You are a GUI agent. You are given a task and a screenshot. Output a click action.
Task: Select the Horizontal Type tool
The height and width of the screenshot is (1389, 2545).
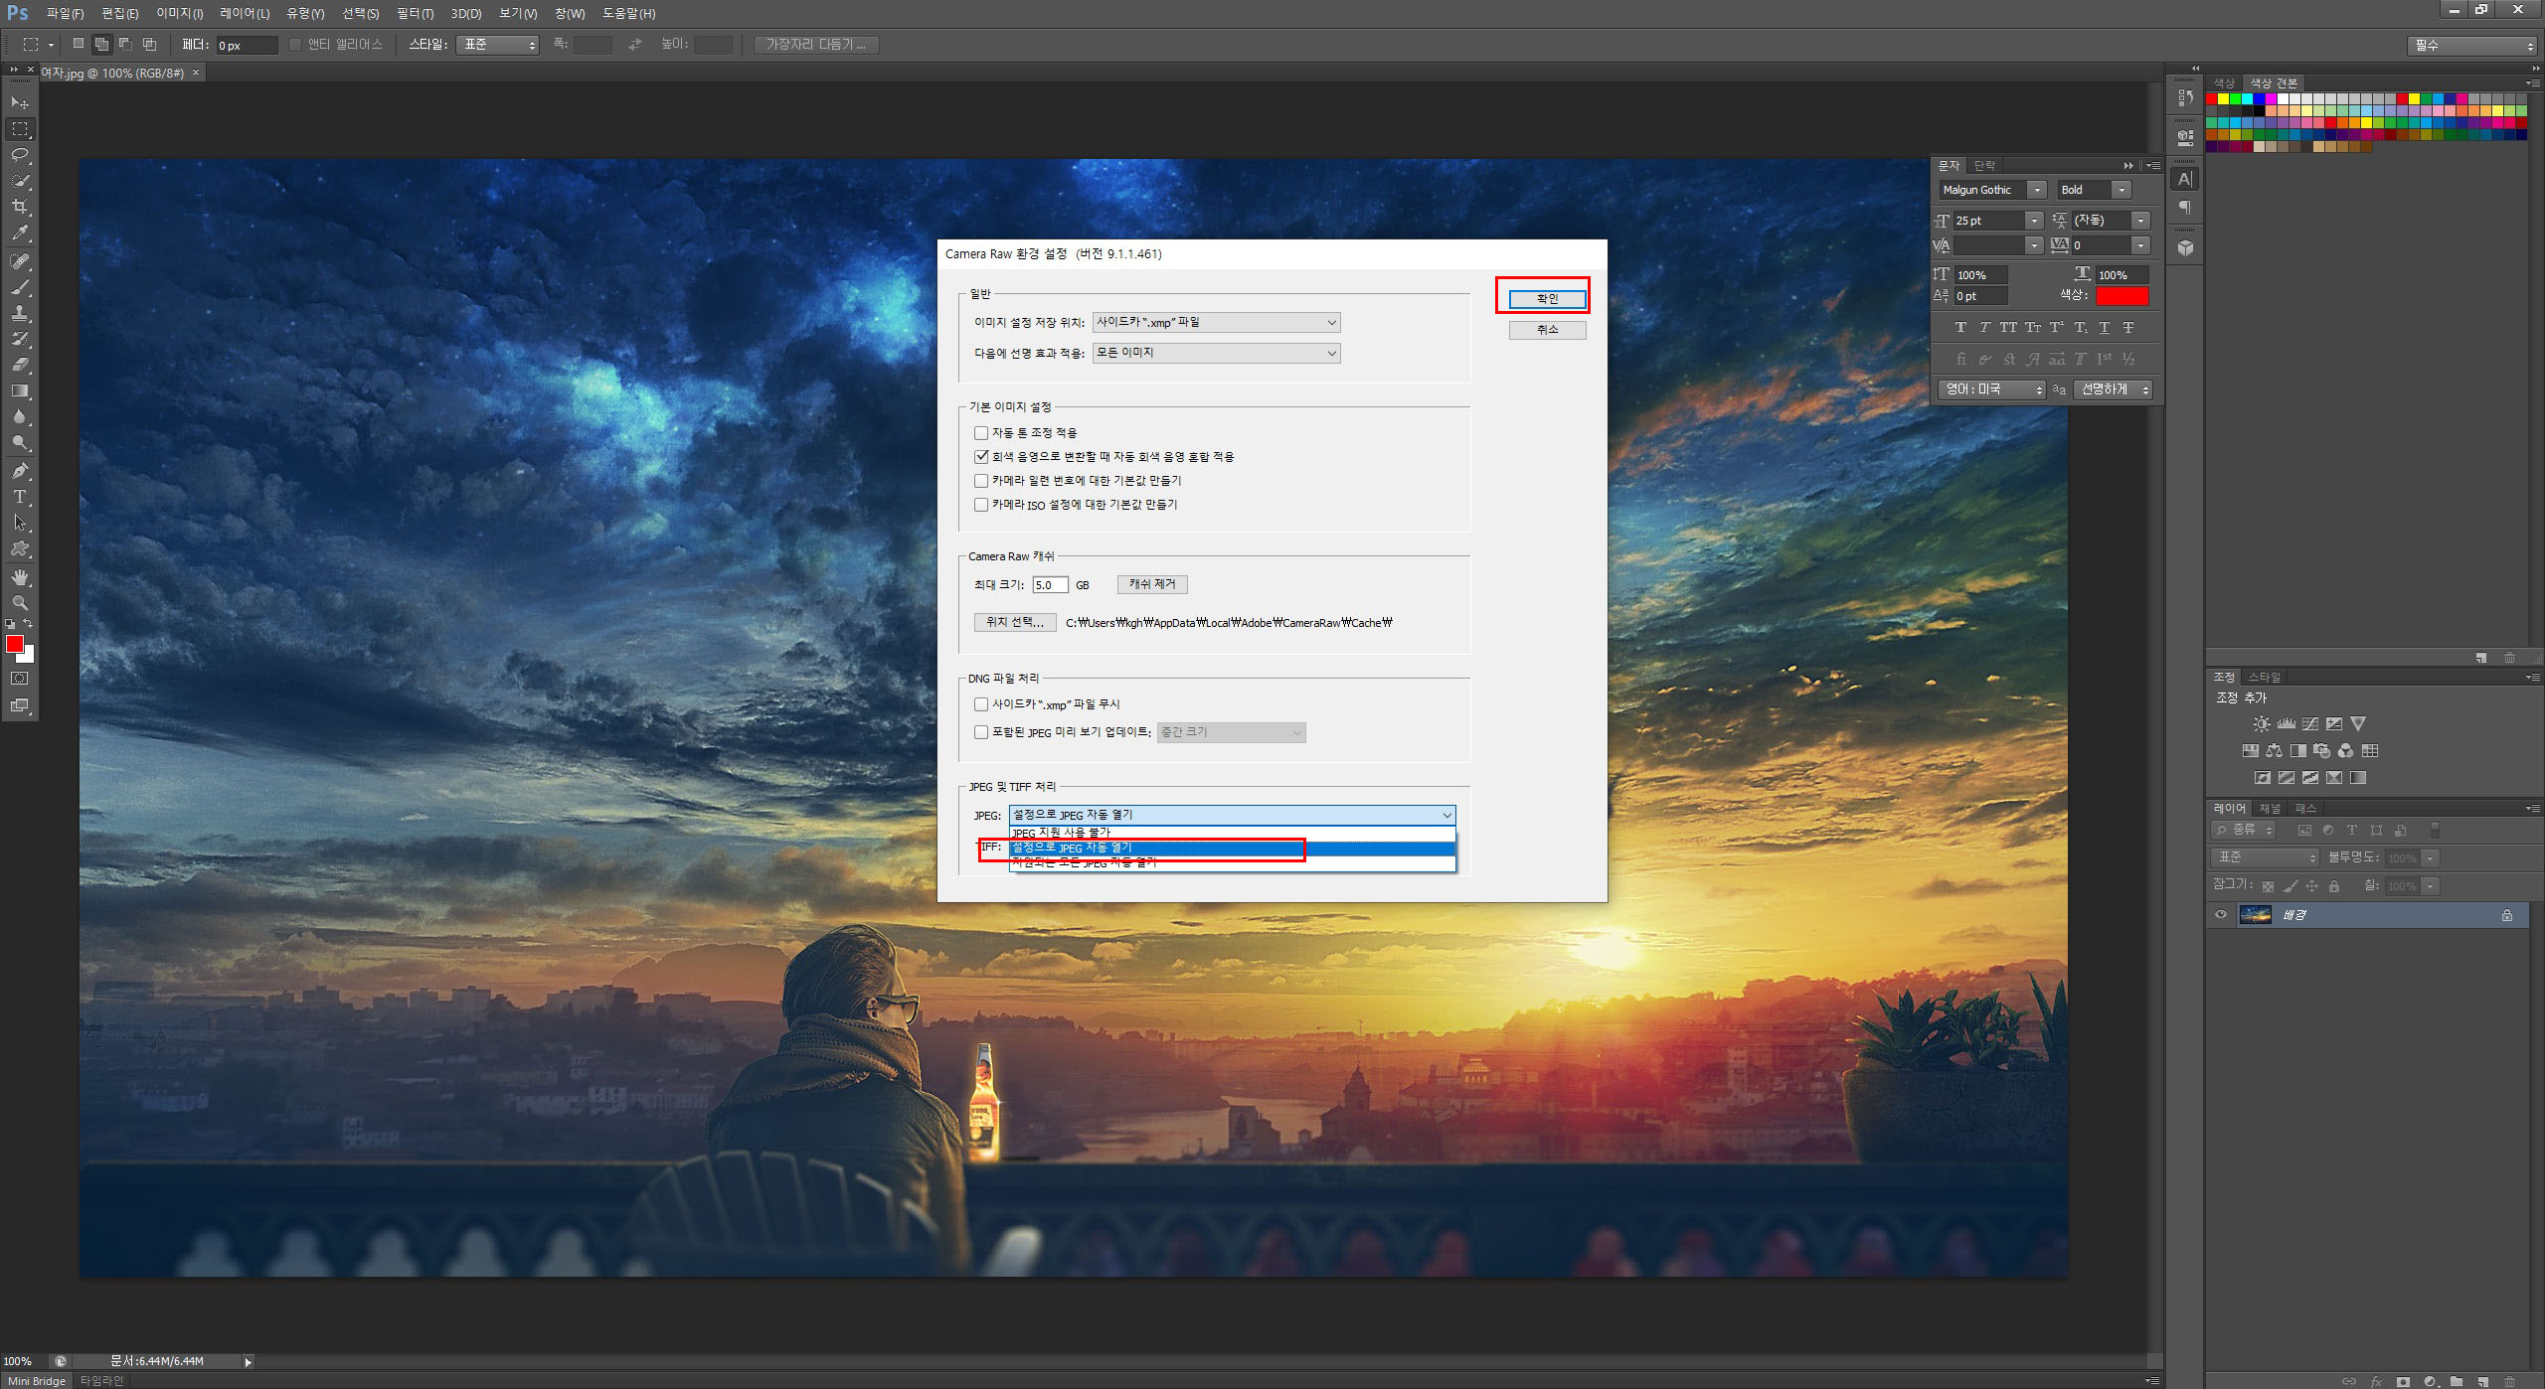[20, 497]
